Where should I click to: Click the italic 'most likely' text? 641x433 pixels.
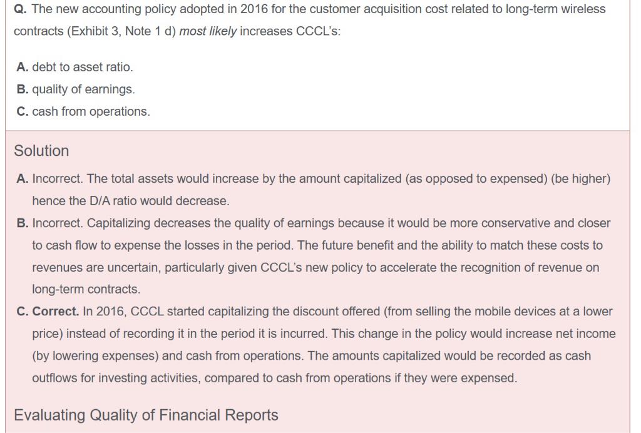click(208, 31)
